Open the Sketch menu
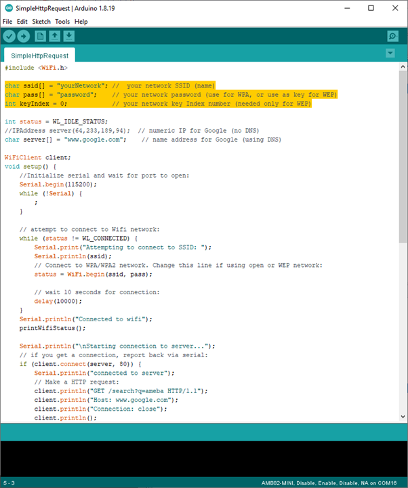 [41, 22]
